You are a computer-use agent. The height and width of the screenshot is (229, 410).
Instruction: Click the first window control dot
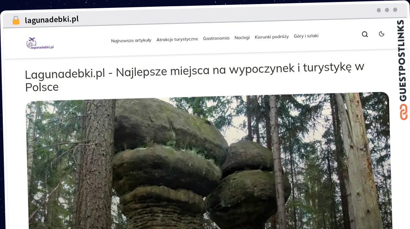point(379,10)
